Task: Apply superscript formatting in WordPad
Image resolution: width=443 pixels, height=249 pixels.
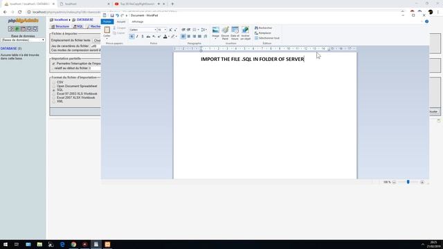Action: coord(159,37)
